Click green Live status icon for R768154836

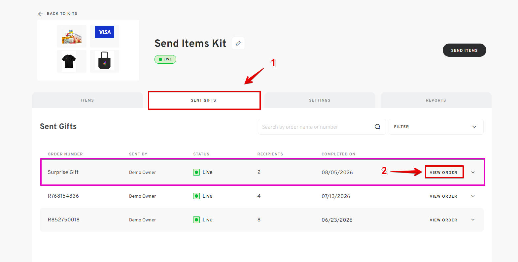(196, 196)
